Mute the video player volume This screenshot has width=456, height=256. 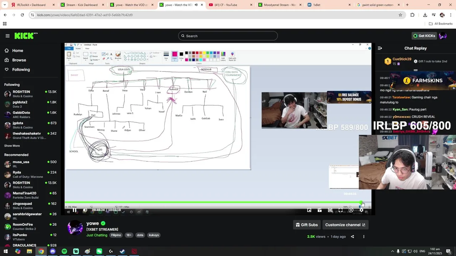85,210
